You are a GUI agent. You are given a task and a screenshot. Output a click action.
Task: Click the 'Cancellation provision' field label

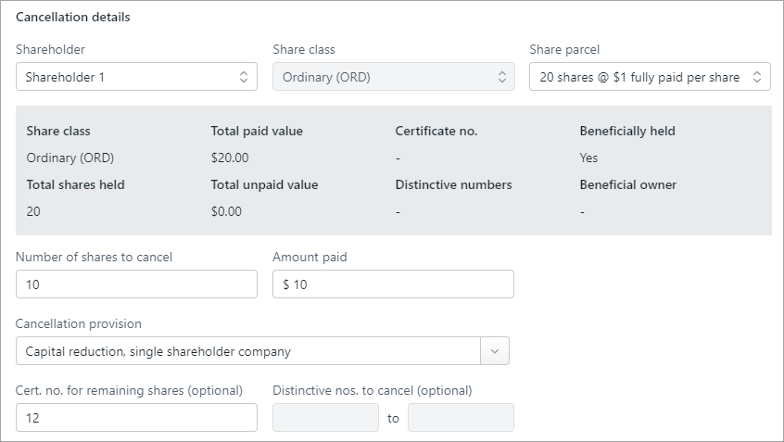tap(79, 324)
